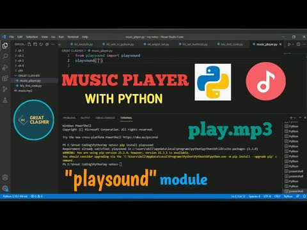Follow the aka.ms/pscore6 link in terminal
Image resolution: width=307 pixels, height=230 pixels.
(140, 137)
